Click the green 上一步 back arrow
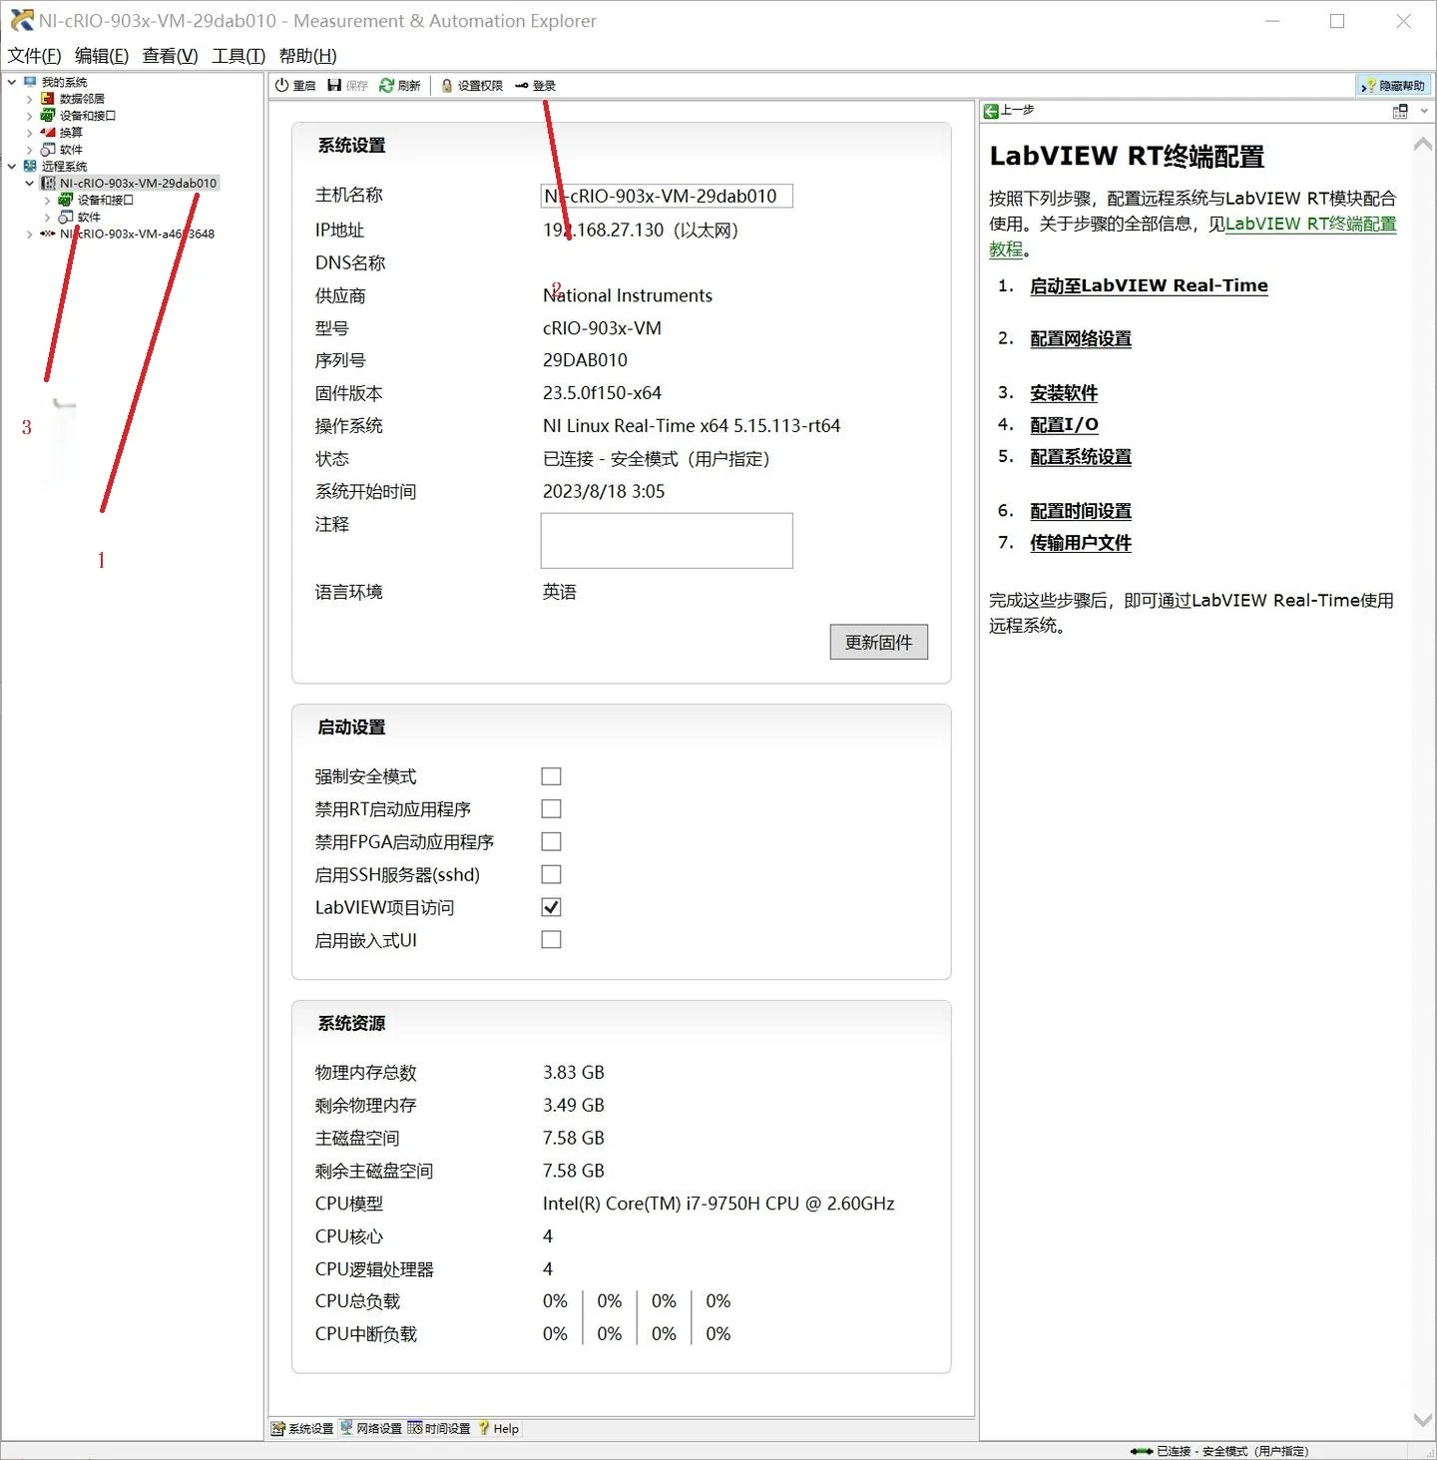 [x=991, y=111]
